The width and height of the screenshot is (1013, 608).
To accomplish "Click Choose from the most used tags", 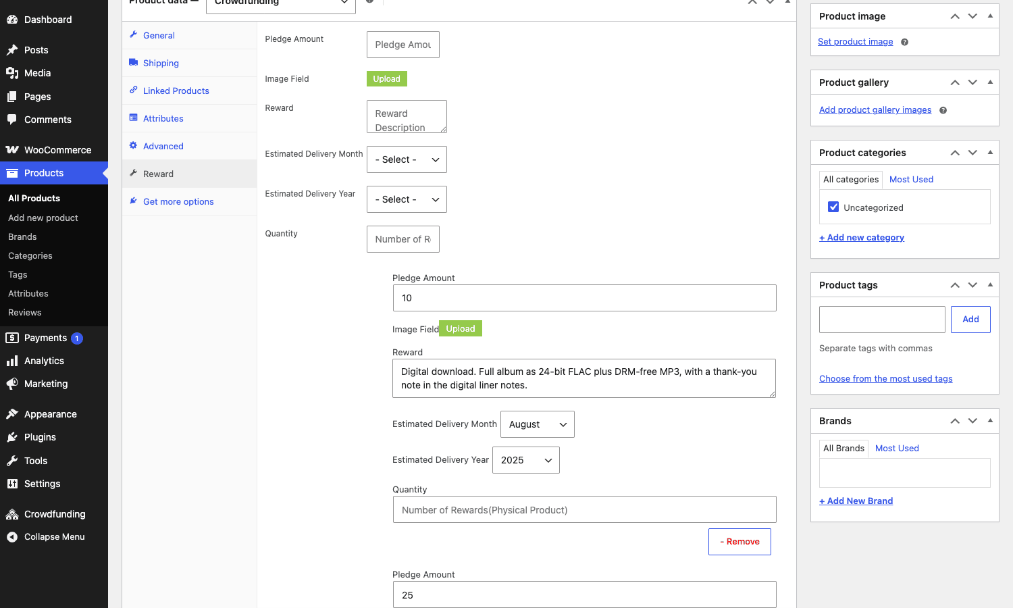I will pyautogui.click(x=886, y=379).
